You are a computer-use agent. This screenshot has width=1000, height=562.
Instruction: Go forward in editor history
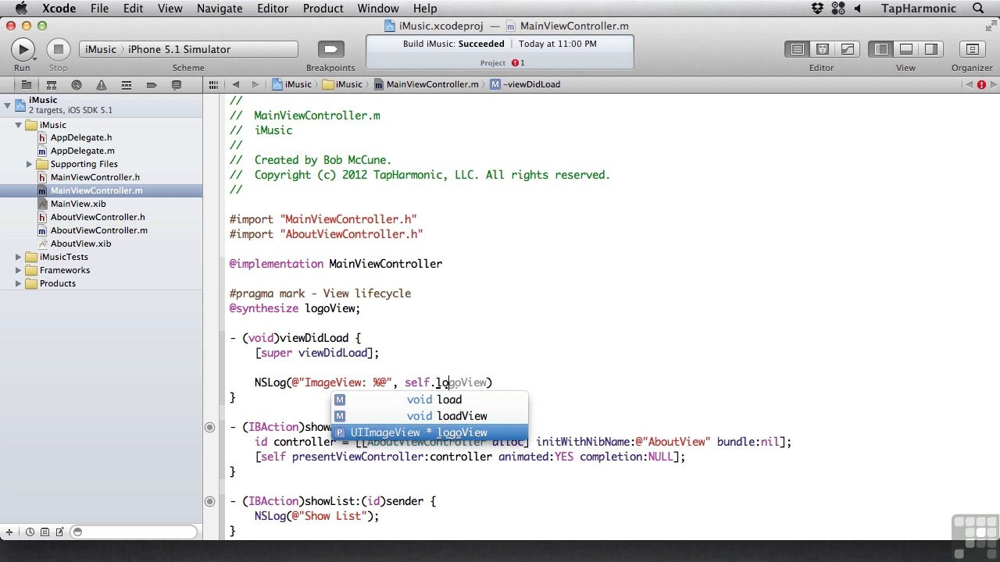pos(255,84)
